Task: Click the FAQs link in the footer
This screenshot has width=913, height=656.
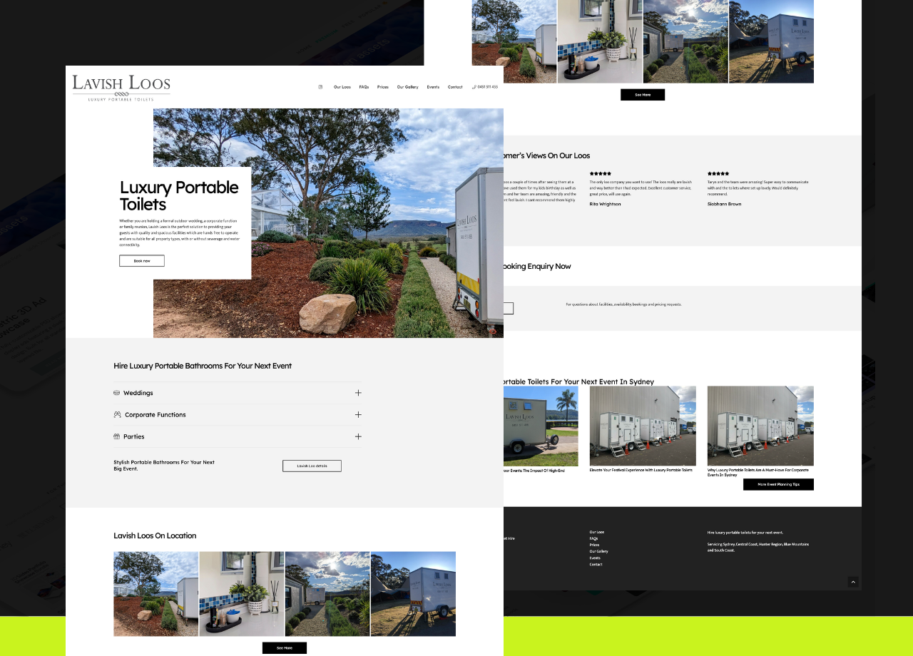Action: click(593, 538)
